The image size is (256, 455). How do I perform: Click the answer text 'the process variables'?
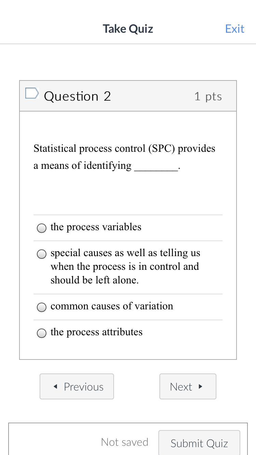tap(96, 227)
